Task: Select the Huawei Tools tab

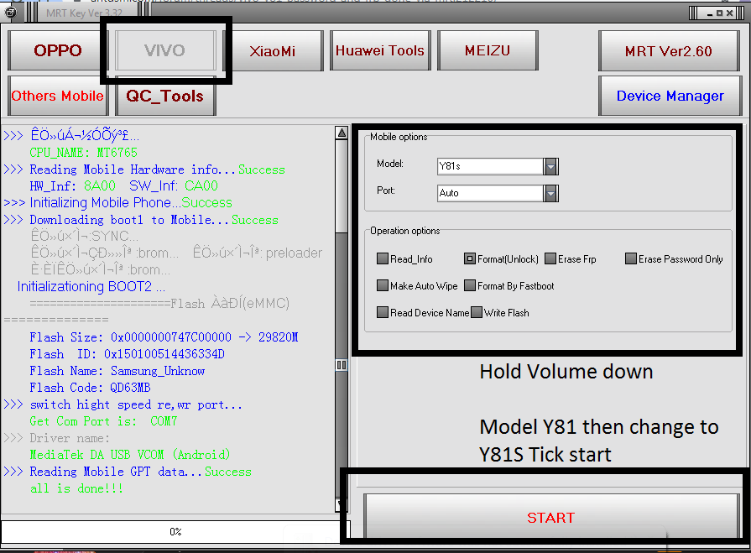Action: coord(380,50)
